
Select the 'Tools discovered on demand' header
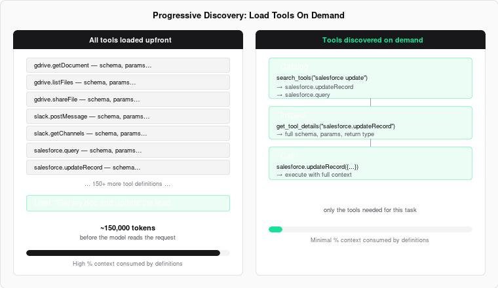[x=370, y=40]
